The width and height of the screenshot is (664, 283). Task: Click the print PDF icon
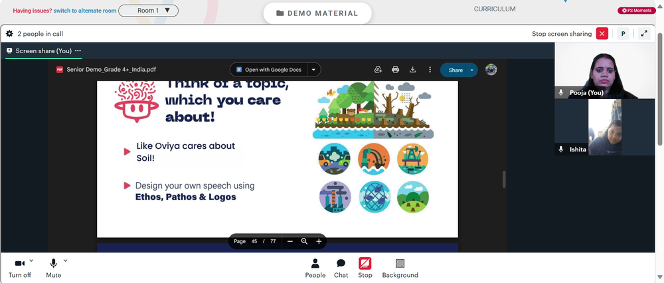395,70
